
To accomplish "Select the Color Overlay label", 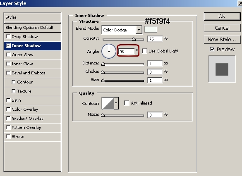I will pyautogui.click(x=25, y=109).
